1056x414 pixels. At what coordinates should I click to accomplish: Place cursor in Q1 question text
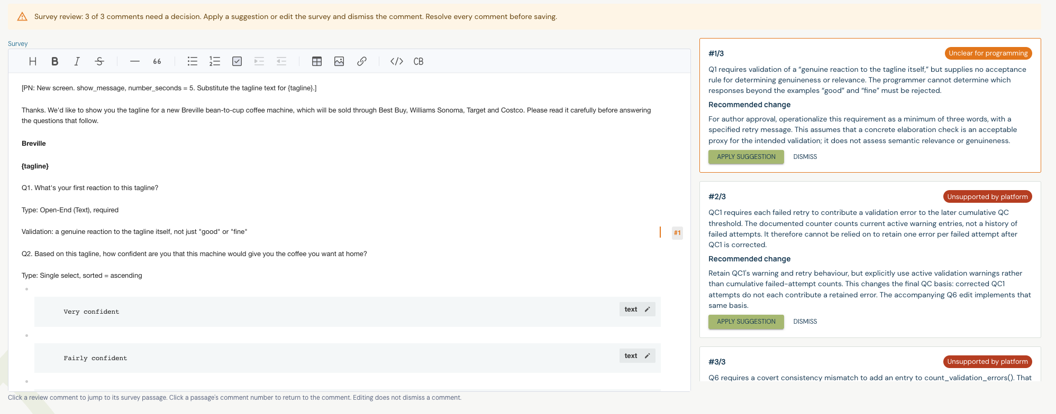(90, 188)
